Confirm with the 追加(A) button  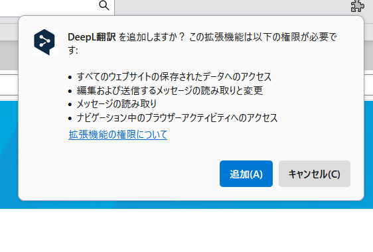(x=246, y=174)
